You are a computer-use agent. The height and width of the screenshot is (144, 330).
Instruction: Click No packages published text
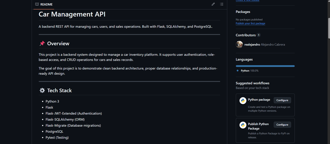pos(249,19)
